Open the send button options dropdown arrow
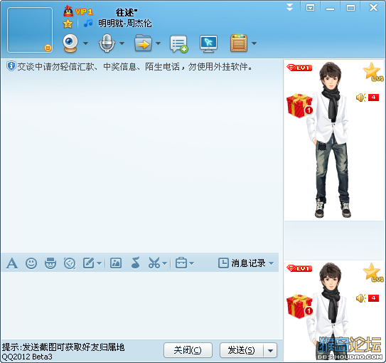386x363 pixels. (270, 350)
